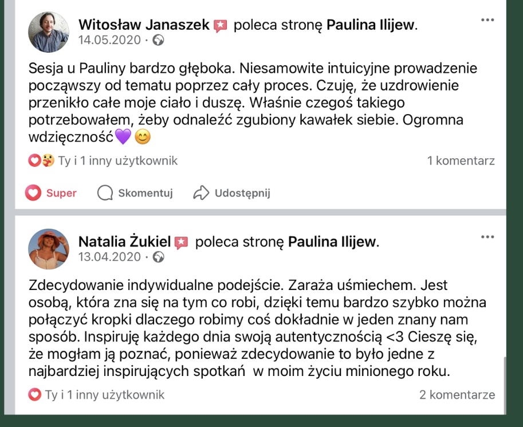Open three-dot menu on Witosław's post
The image size is (523, 427).
(x=487, y=20)
